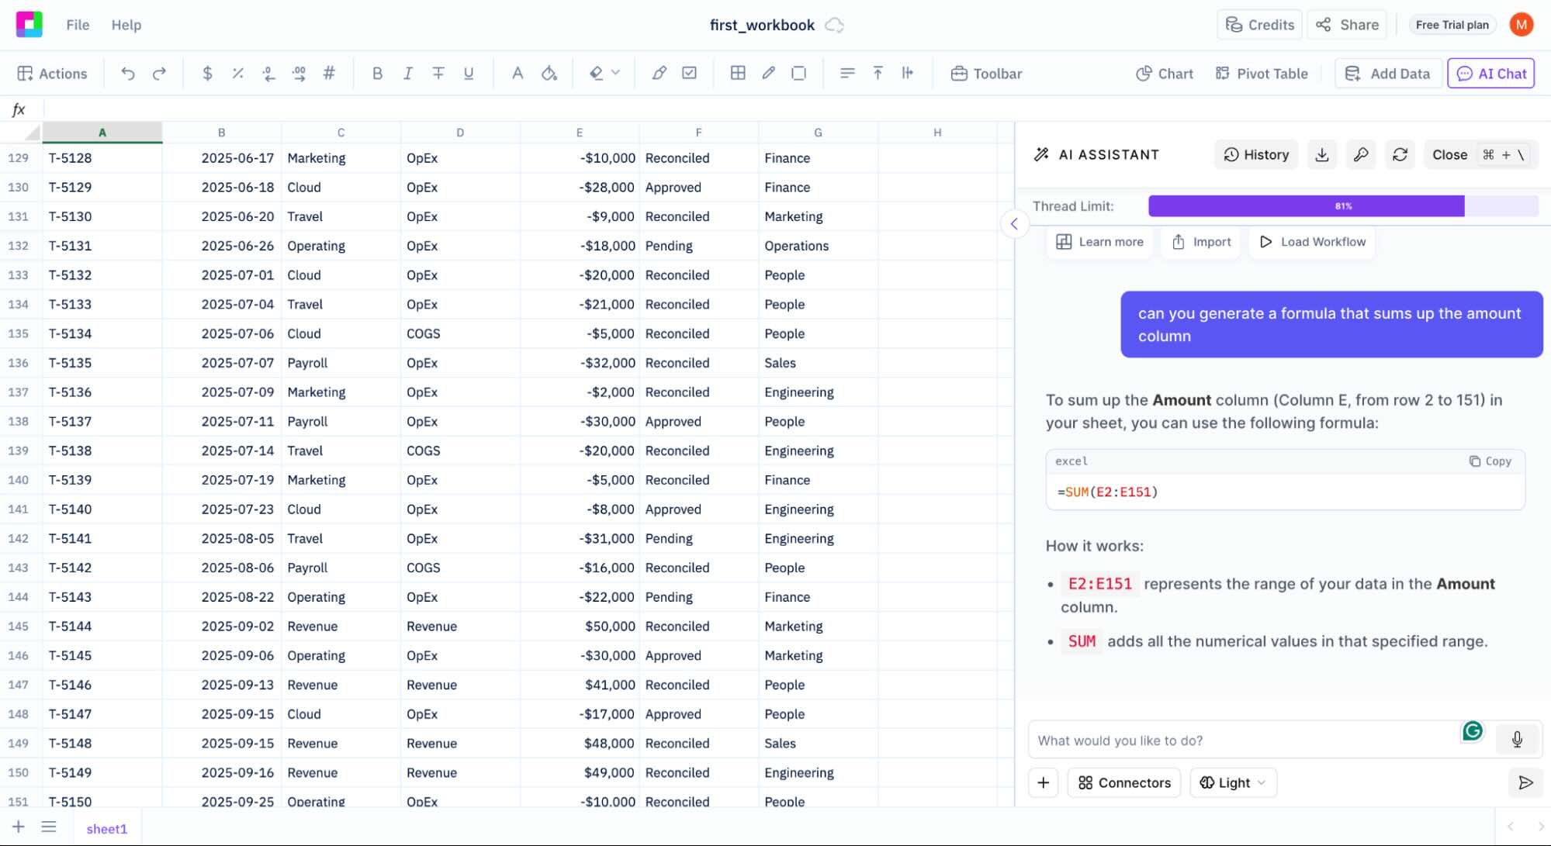Toggle bold formatting
This screenshot has height=846, width=1551.
click(x=377, y=74)
